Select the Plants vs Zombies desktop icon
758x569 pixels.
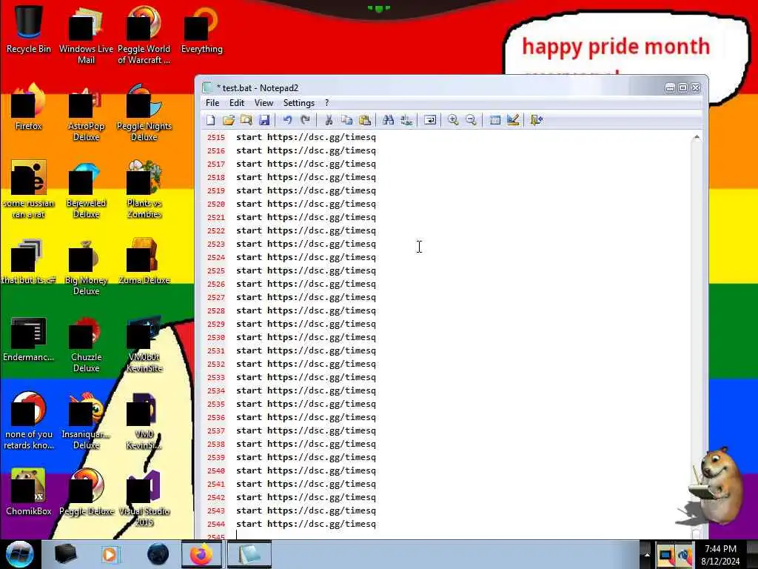pyautogui.click(x=144, y=190)
